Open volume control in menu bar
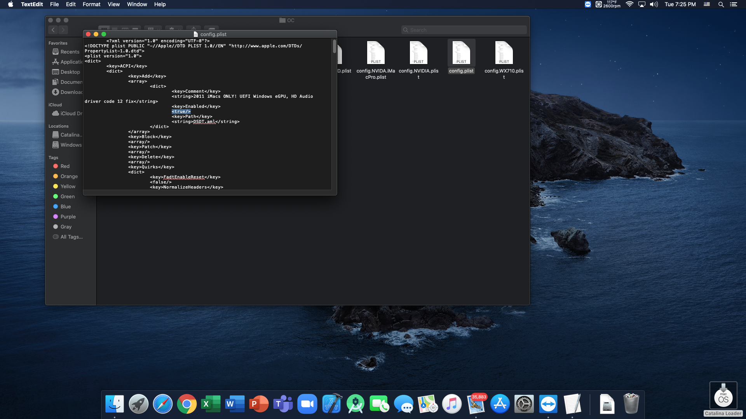The width and height of the screenshot is (746, 419). pos(654,4)
